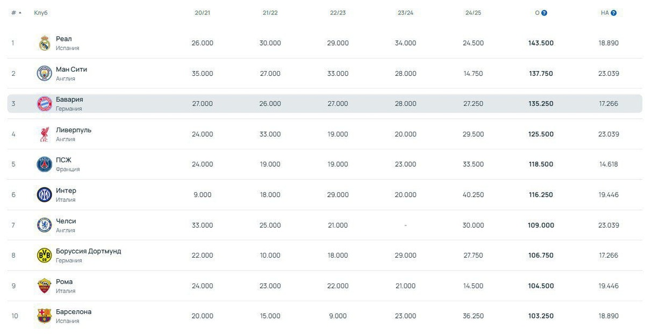The height and width of the screenshot is (334, 645).
Task: Click the Bayern Munich club logo
Action: (x=44, y=104)
